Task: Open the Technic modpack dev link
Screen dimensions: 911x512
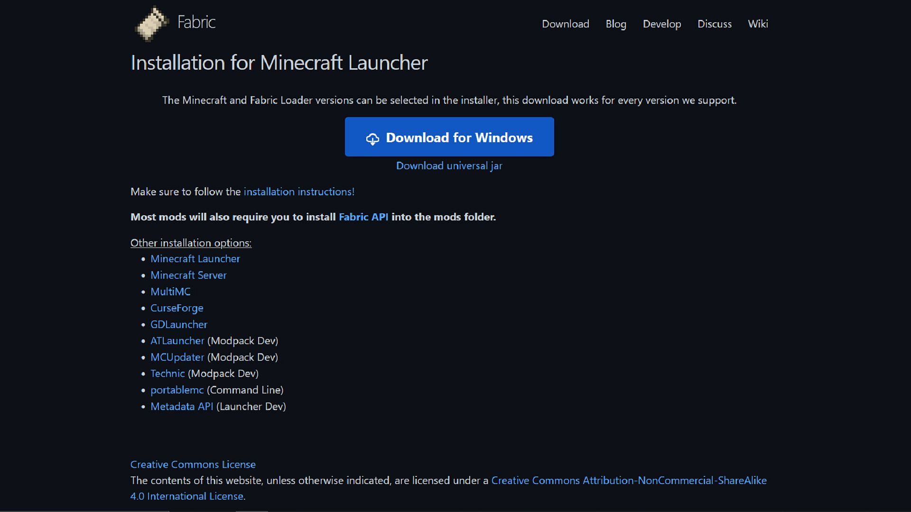Action: point(167,374)
